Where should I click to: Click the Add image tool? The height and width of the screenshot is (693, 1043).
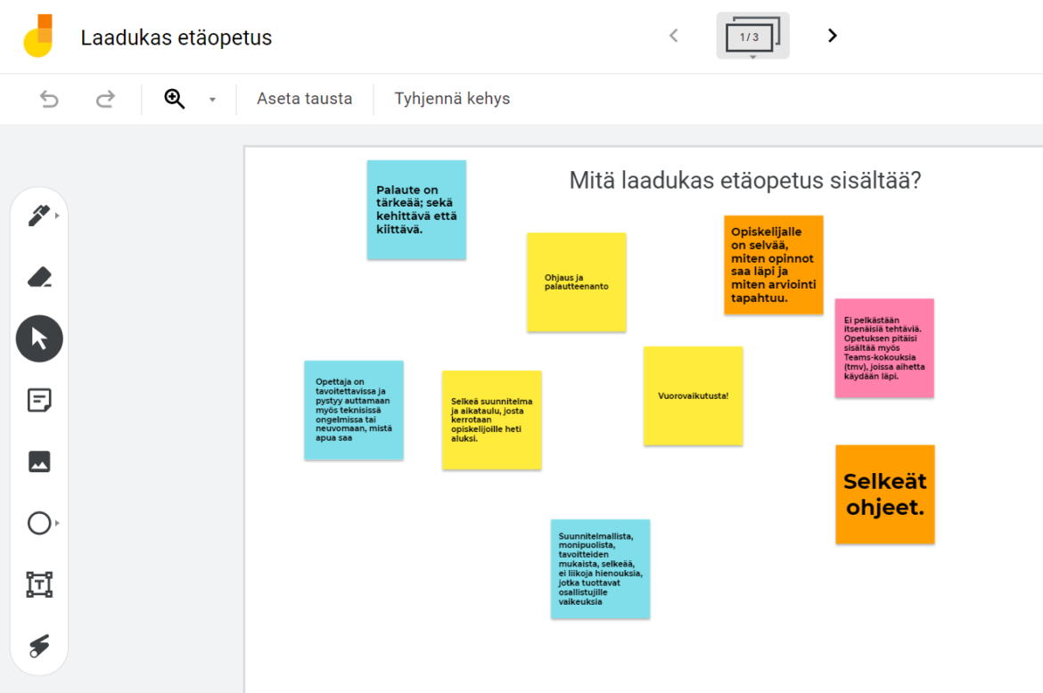(x=39, y=461)
